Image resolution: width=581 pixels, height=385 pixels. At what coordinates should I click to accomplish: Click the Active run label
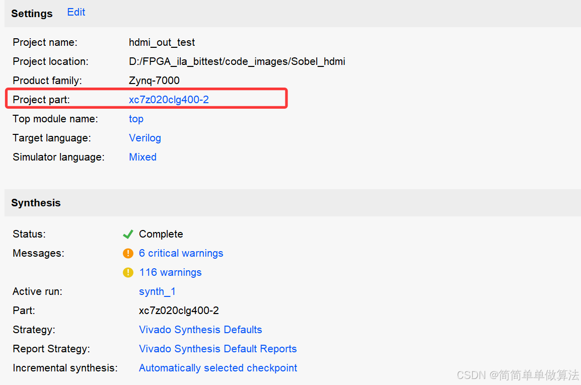coord(37,291)
